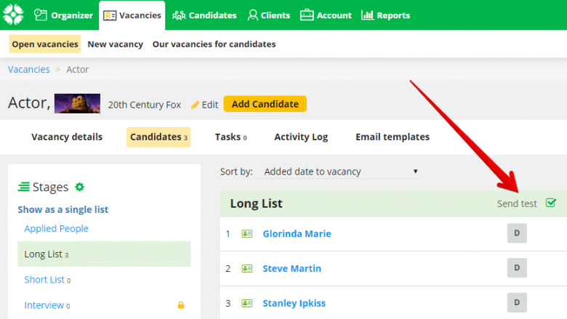Viewport: 567px width, 319px height.
Task: Open the Vacancies breadcrumb link
Action: [x=29, y=69]
